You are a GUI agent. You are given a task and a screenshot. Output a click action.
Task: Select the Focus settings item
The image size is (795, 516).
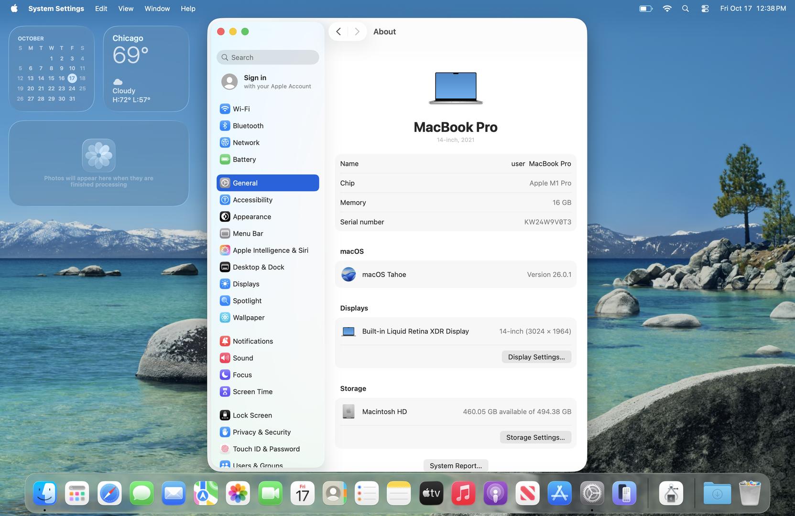pos(242,375)
